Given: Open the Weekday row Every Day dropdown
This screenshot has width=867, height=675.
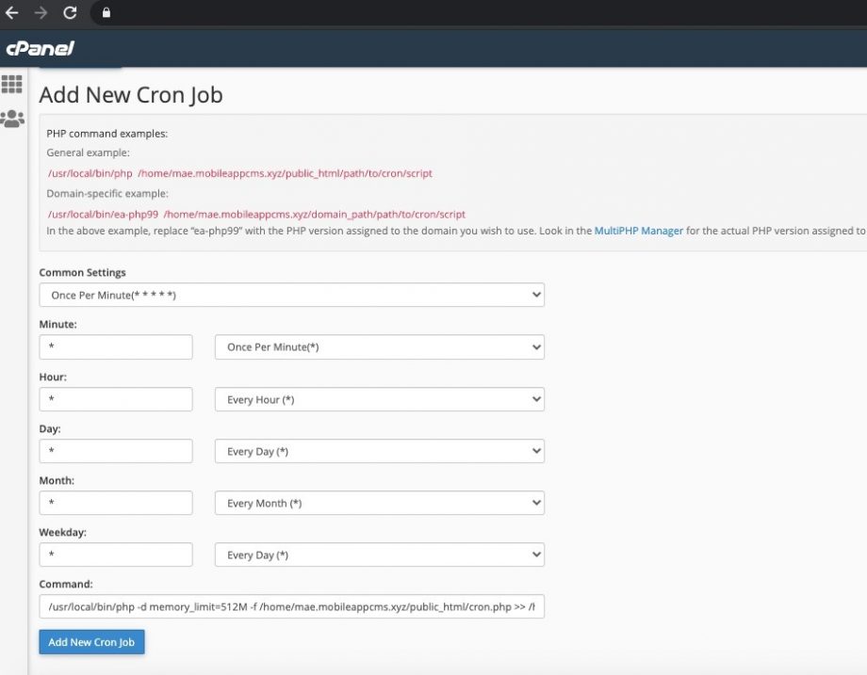Looking at the screenshot, I should click(x=379, y=554).
